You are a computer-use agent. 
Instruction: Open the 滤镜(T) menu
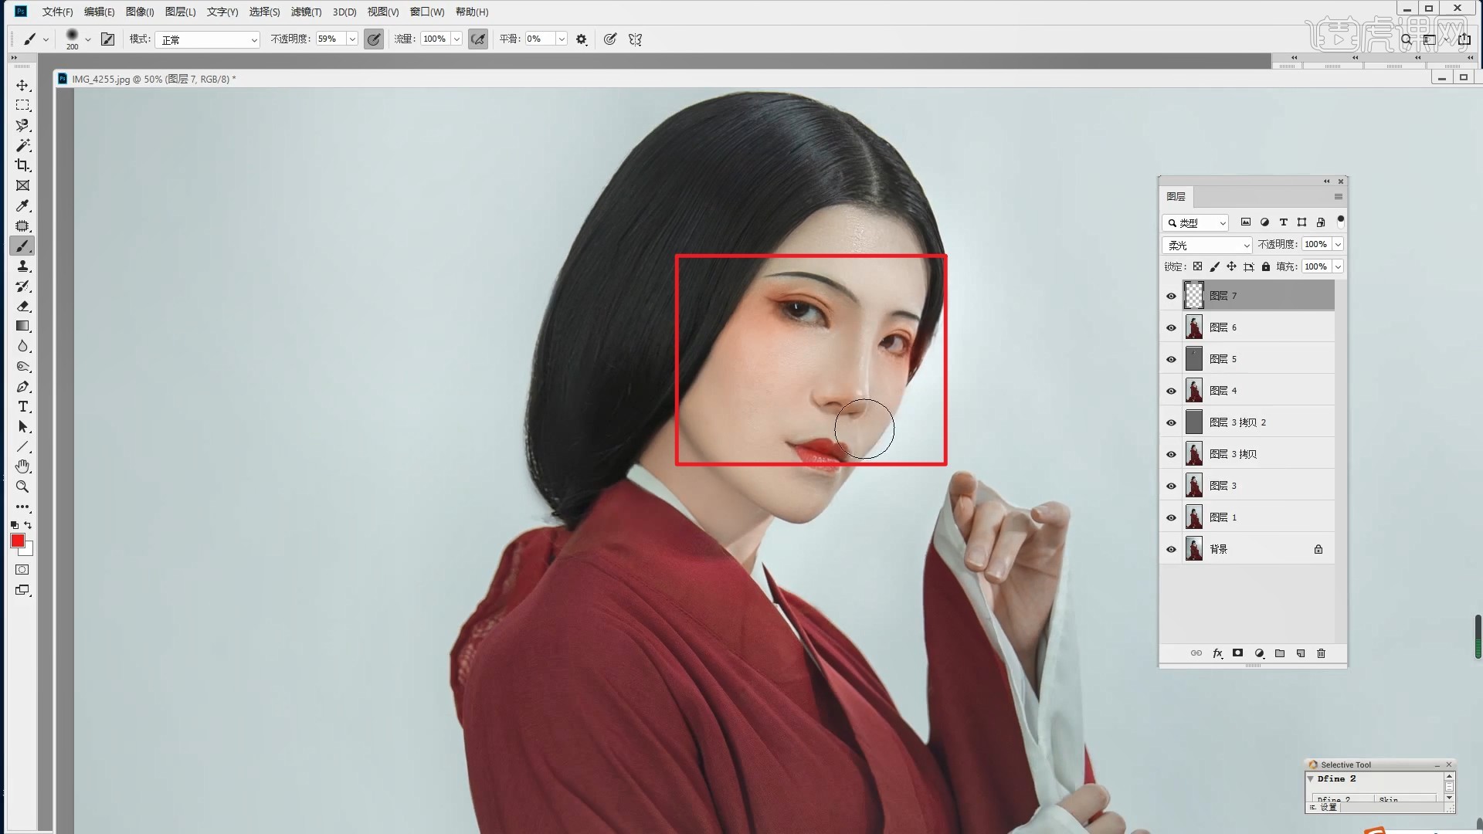click(x=306, y=12)
